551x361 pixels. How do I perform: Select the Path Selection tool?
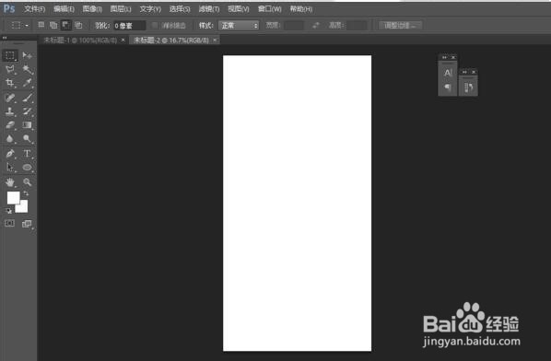click(10, 168)
